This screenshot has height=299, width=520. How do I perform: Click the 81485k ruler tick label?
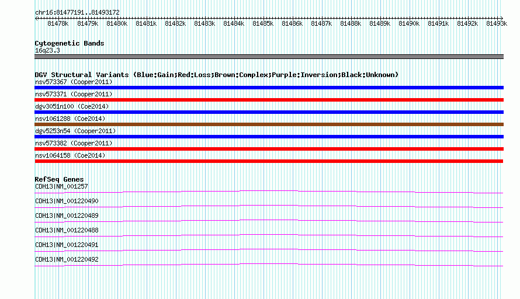[263, 23]
